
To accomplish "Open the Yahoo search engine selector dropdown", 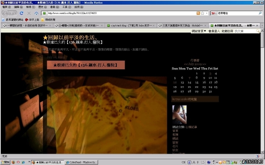I will coord(214,13).
